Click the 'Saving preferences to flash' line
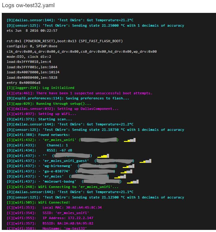 68,98
